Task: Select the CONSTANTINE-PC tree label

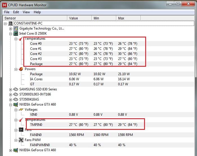Action: [28, 23]
